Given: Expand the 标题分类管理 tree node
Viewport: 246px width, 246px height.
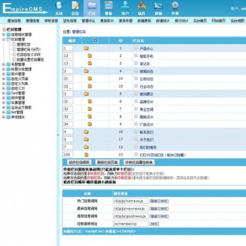Looking at the screenshot, I should [x=3, y=69].
